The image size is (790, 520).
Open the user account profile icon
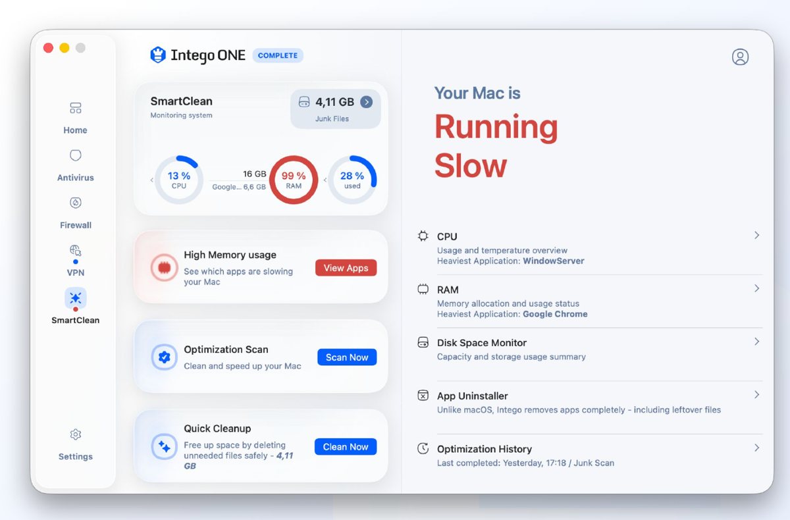click(740, 57)
